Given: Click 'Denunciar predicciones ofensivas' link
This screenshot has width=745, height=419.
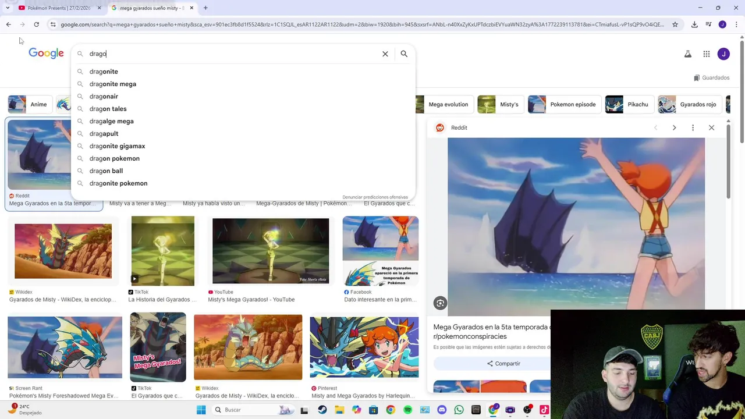Looking at the screenshot, I should [x=375, y=197].
